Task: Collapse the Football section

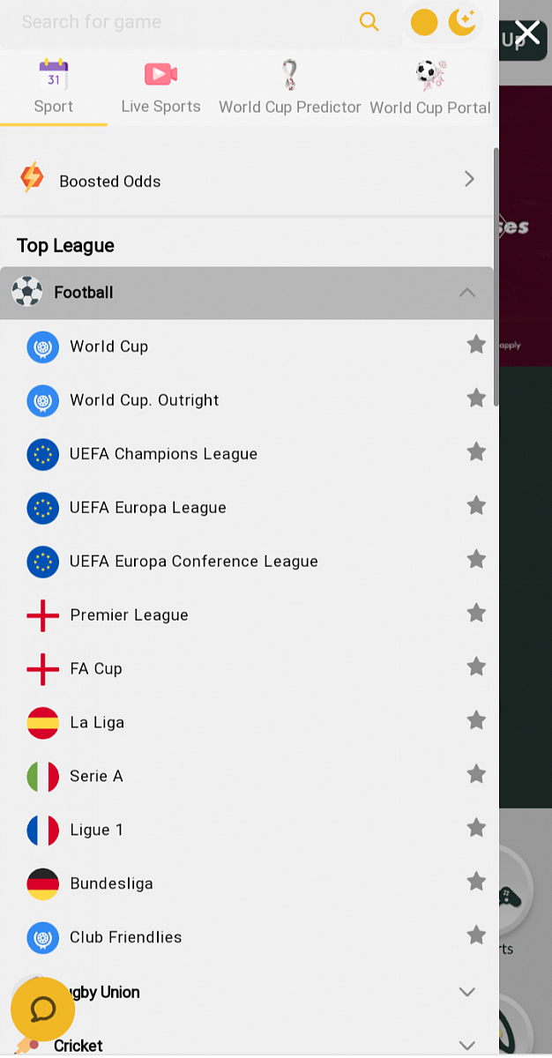Action: pos(467,293)
